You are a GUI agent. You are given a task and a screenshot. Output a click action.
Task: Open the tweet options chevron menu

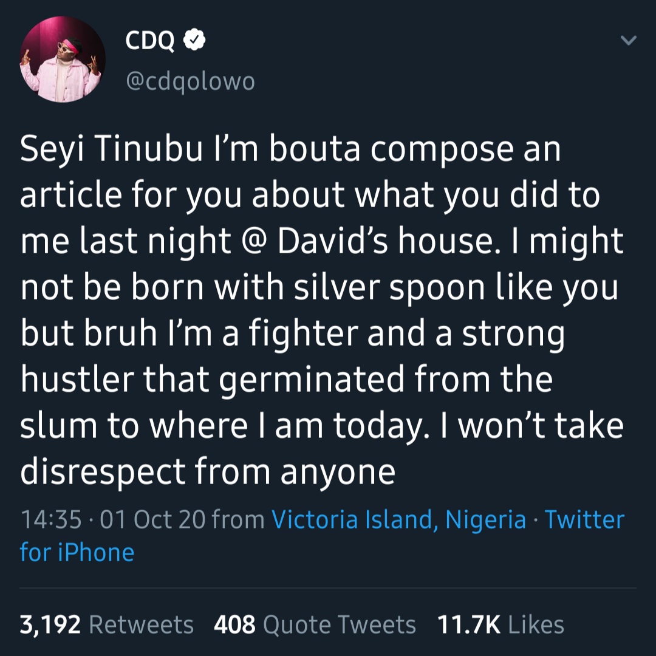pyautogui.click(x=629, y=41)
